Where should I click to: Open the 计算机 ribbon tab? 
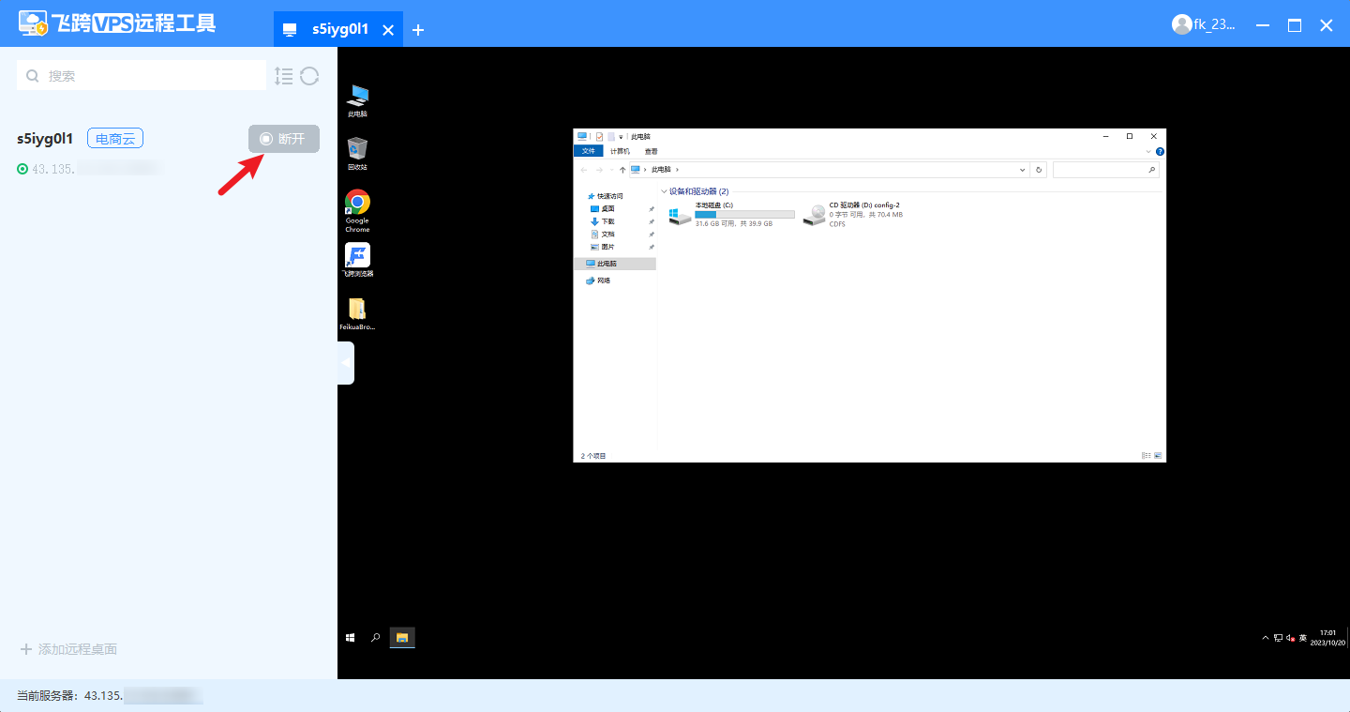pos(620,151)
